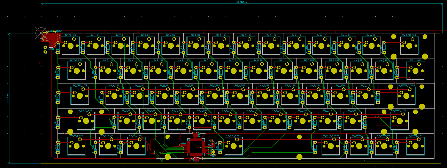This screenshot has height=168, width=447.
Task: Select the SW_A_1U1 switch footprint
Action: click(114, 96)
